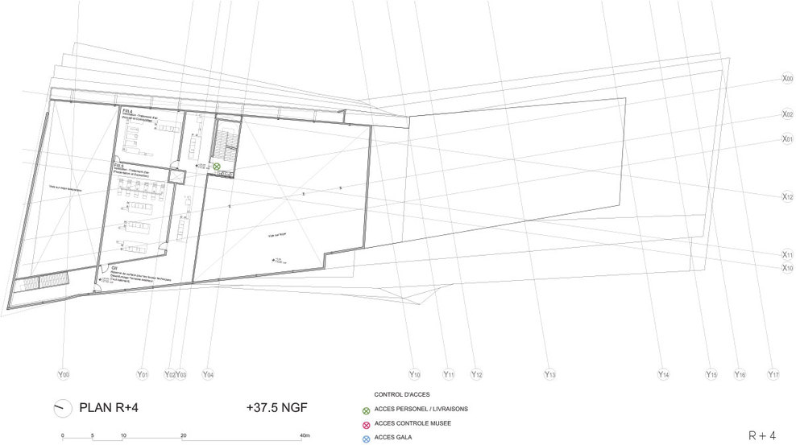796x445 pixels.
Task: Click red Acces Controle Musee legend icon
Action: point(367,424)
